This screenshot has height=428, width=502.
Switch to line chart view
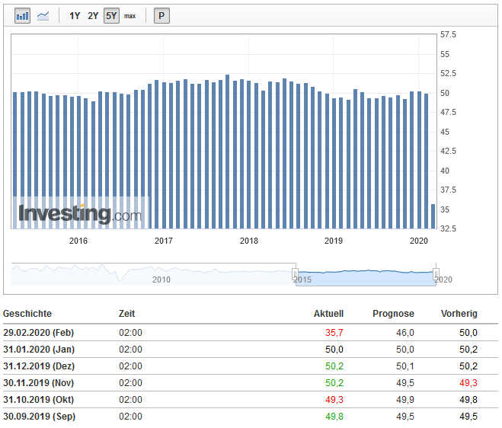click(43, 16)
